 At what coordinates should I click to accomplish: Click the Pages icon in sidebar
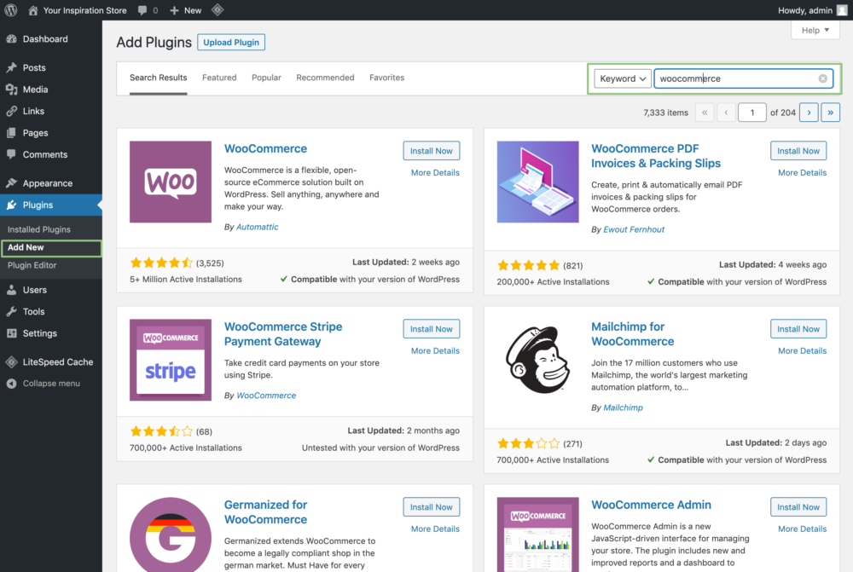click(x=11, y=133)
